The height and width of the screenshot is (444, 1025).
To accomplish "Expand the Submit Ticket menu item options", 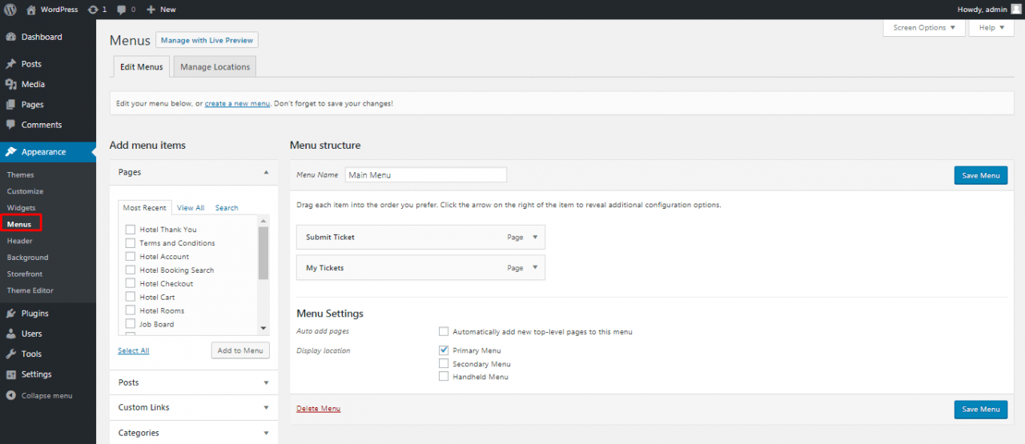I will (x=535, y=238).
